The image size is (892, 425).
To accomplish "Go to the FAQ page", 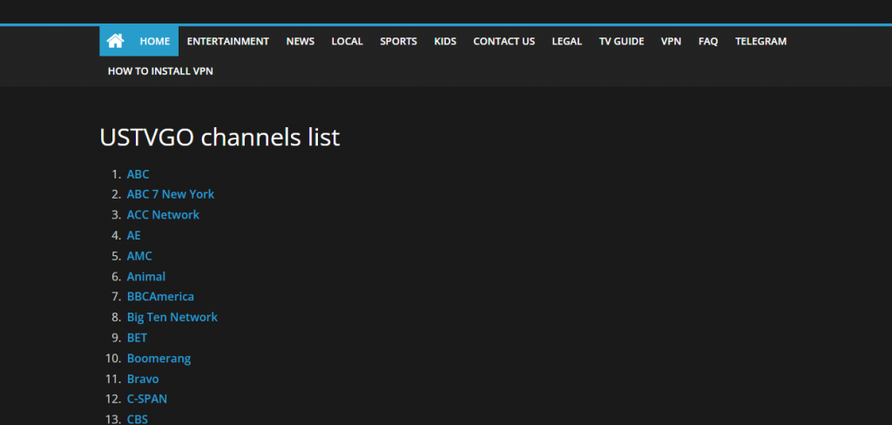I will pyautogui.click(x=708, y=42).
